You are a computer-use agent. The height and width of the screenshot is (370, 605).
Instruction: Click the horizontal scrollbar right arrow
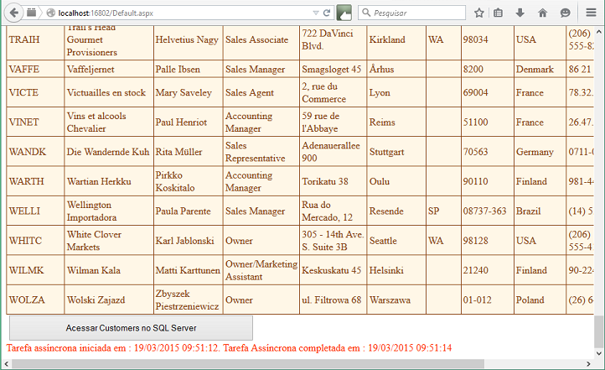(x=588, y=364)
